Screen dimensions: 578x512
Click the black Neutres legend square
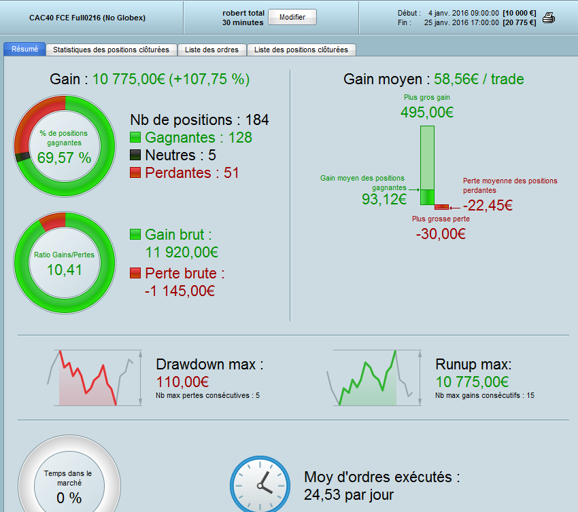click(135, 156)
